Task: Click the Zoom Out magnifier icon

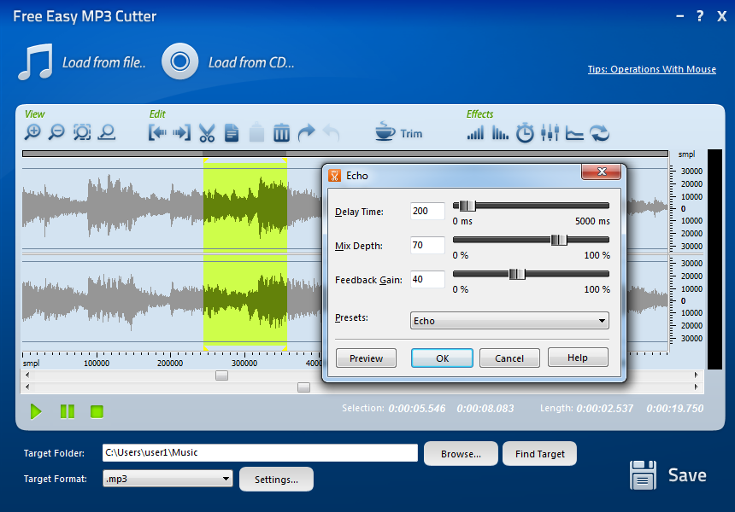Action: [57, 133]
